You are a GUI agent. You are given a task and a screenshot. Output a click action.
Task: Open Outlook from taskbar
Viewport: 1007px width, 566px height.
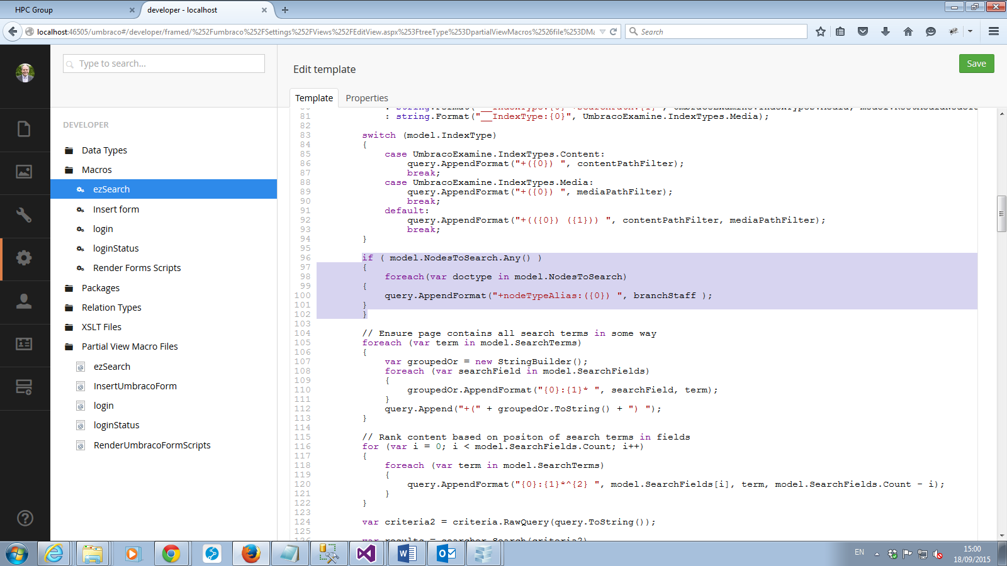point(446,553)
